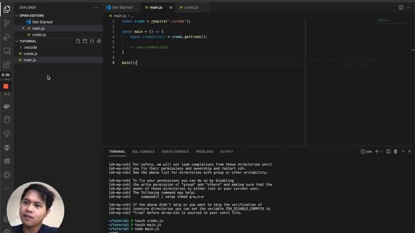Image resolution: width=415 pixels, height=233 pixels.
Task: Select the OUTPUT panel tab
Action: [226, 151]
